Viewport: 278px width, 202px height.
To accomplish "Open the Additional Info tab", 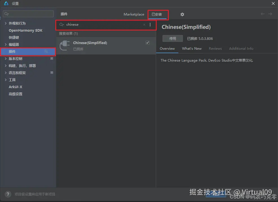I will (241, 49).
